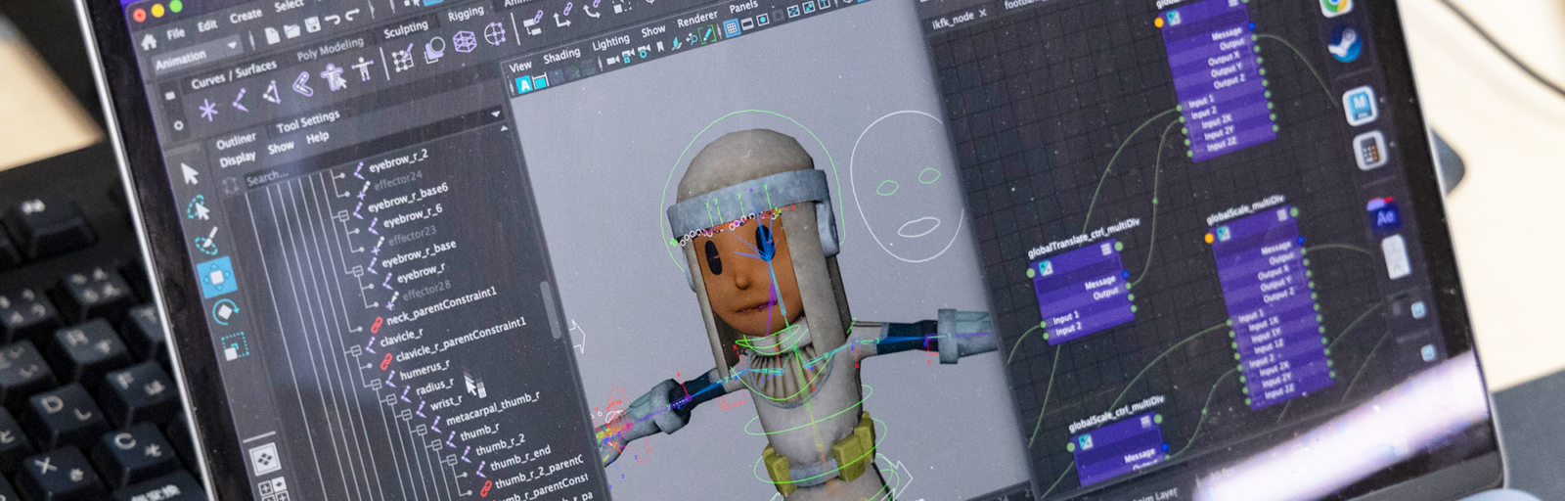1565x501 pixels.
Task: Click the Redo arrow icon
Action: [x=353, y=15]
